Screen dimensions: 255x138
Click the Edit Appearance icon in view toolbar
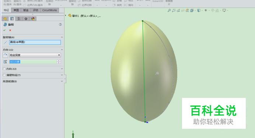[213, 10]
